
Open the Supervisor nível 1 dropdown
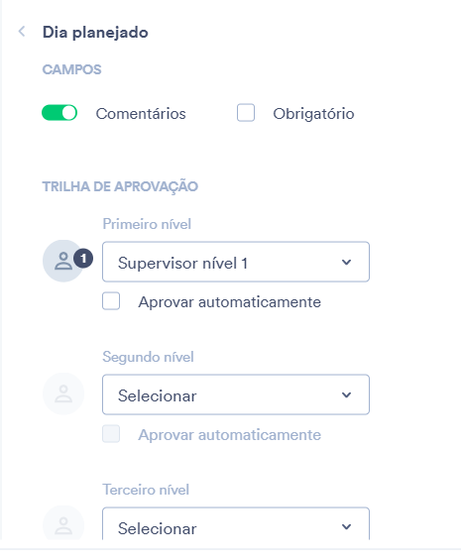coord(236,262)
